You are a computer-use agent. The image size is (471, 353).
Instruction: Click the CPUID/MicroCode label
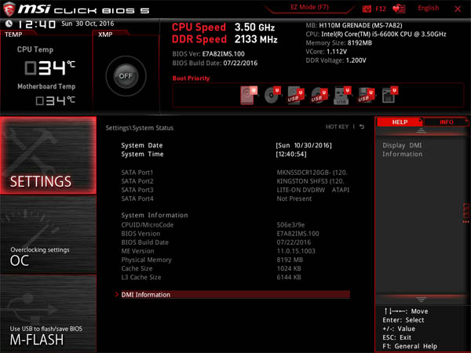[x=148, y=225]
